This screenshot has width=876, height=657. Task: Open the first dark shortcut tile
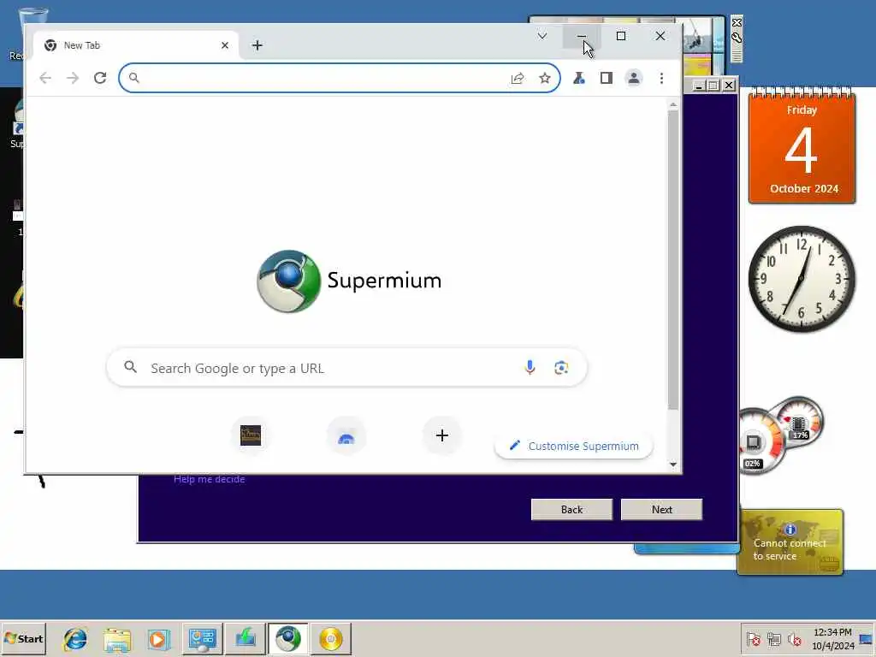point(251,435)
